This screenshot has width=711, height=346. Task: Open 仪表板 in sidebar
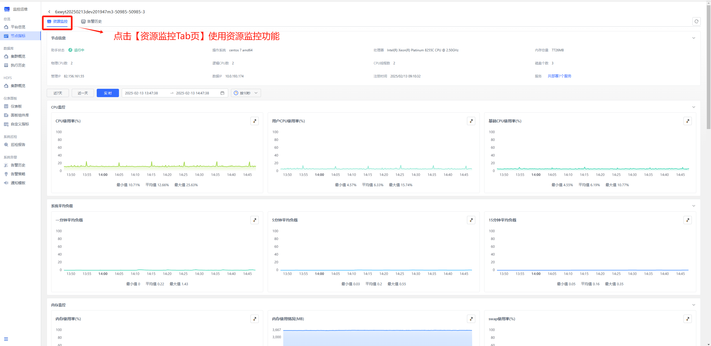pos(20,106)
